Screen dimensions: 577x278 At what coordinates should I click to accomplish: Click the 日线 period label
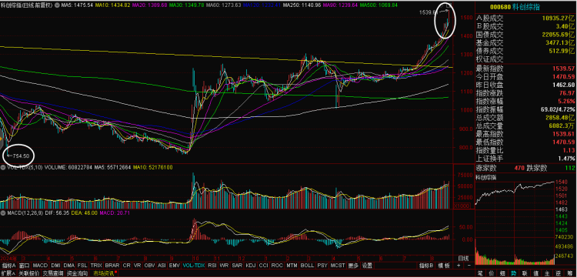click(463, 259)
